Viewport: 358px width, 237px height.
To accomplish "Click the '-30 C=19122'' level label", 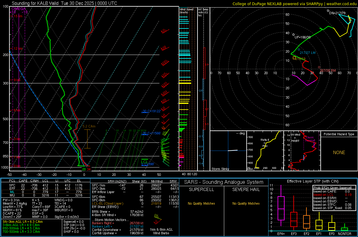I will (x=151, y=111).
